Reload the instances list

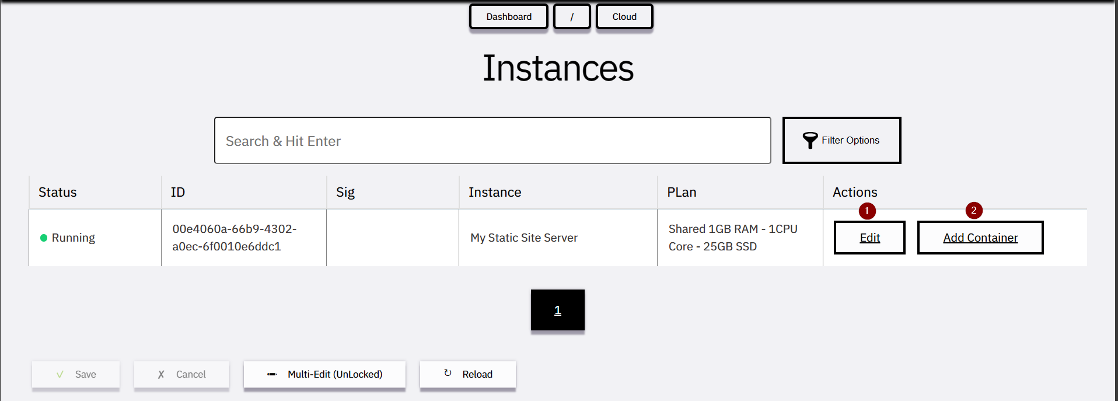[x=468, y=374]
